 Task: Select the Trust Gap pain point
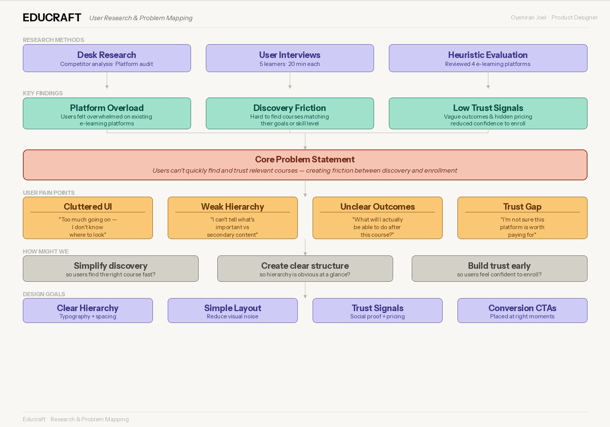(522, 218)
